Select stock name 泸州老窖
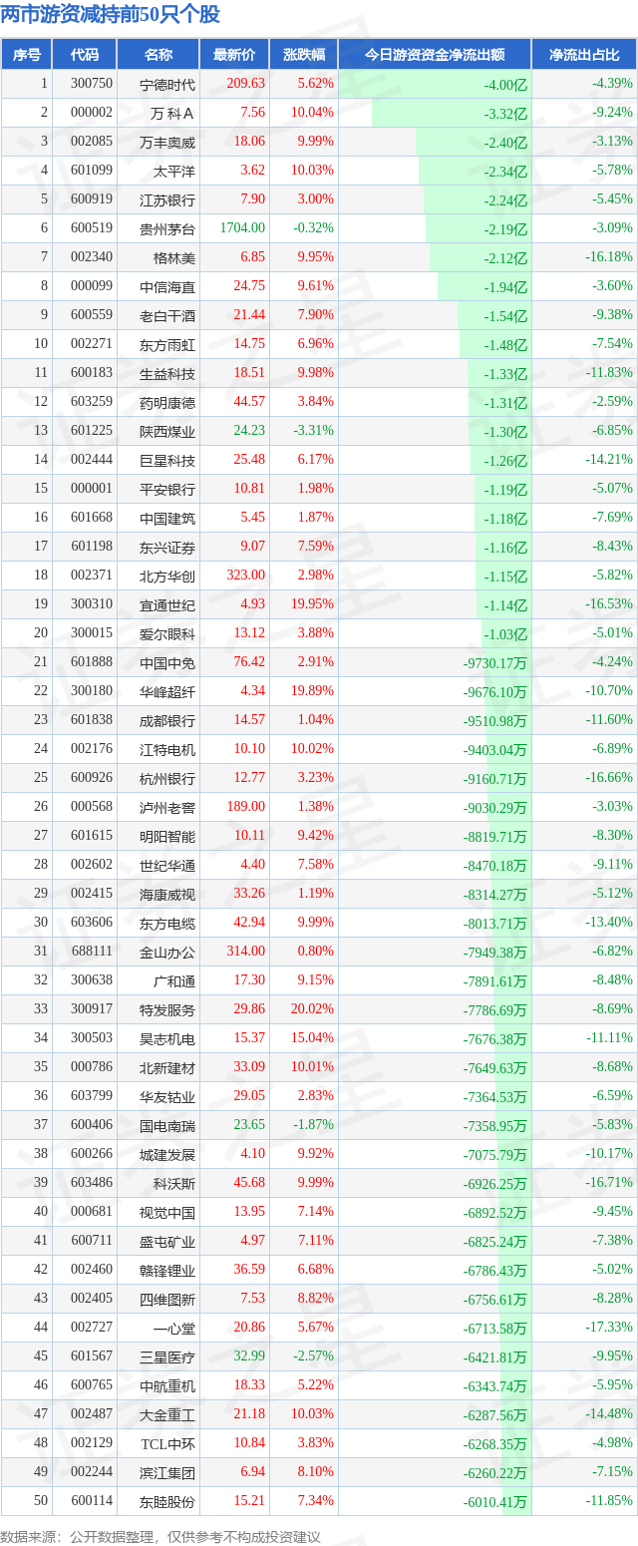This screenshot has height=1546, width=638. pos(168,808)
